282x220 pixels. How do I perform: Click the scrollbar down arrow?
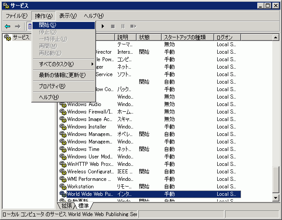tap(275, 198)
